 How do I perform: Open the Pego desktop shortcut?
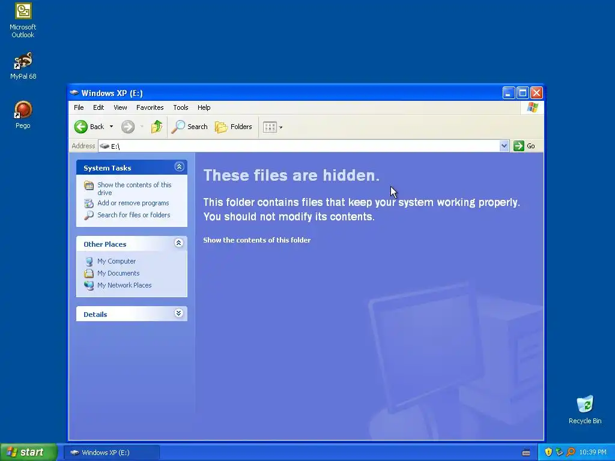pyautogui.click(x=23, y=115)
